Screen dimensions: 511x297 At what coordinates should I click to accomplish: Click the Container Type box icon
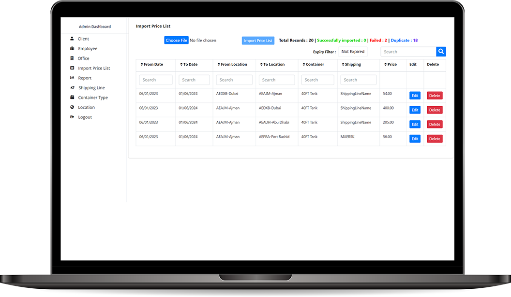point(72,97)
